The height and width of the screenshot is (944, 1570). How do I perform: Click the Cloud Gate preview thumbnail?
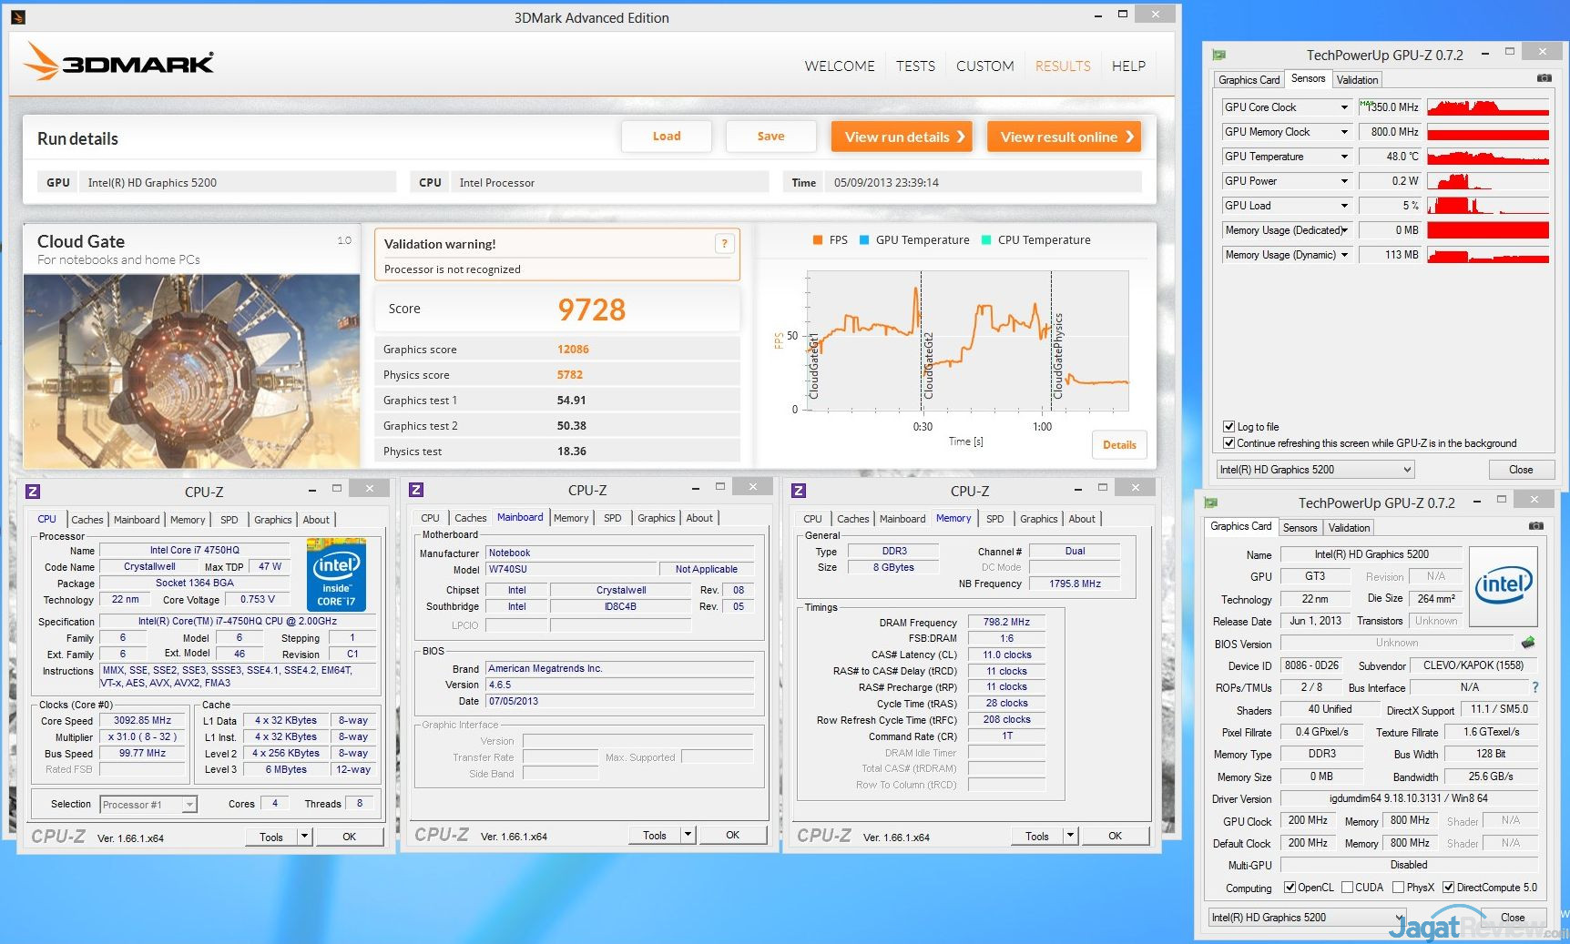tap(191, 370)
